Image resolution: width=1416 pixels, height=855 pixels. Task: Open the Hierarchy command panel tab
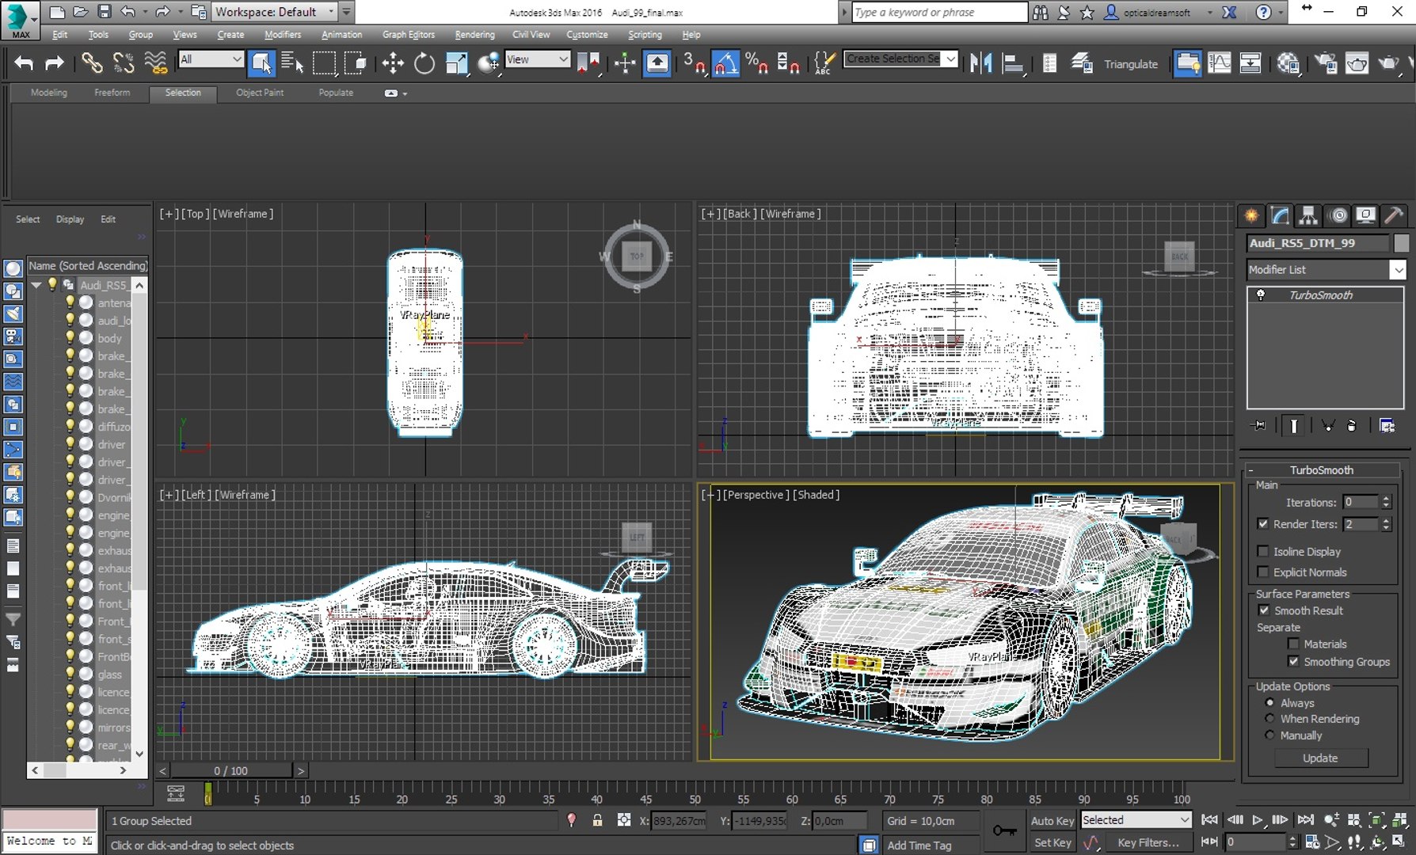1308,215
